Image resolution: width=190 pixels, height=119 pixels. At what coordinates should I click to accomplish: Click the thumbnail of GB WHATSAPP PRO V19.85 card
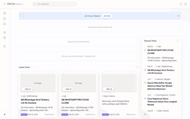(78, 83)
